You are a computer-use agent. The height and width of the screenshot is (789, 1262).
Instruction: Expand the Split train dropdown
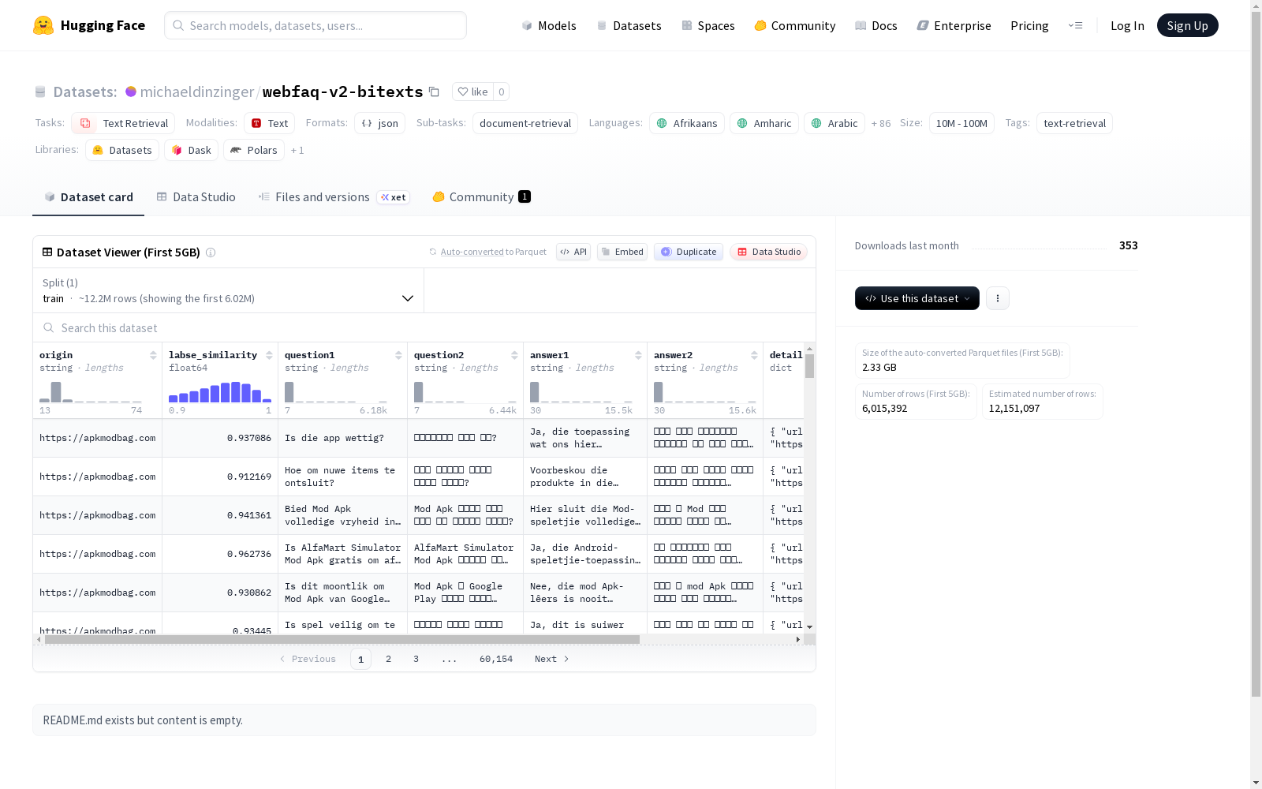pyautogui.click(x=228, y=290)
